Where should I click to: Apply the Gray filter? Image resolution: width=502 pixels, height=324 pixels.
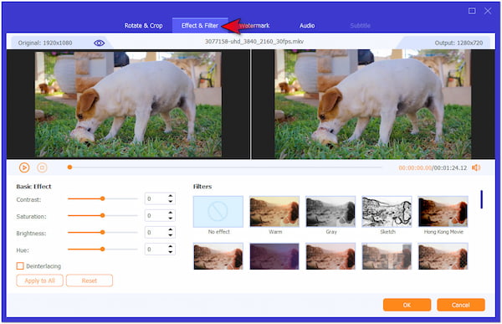330,212
